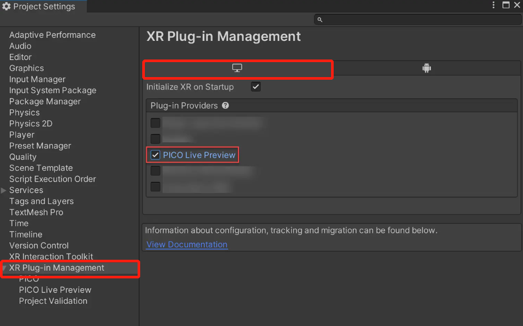Maximize the Project Settings window

pyautogui.click(x=506, y=5)
